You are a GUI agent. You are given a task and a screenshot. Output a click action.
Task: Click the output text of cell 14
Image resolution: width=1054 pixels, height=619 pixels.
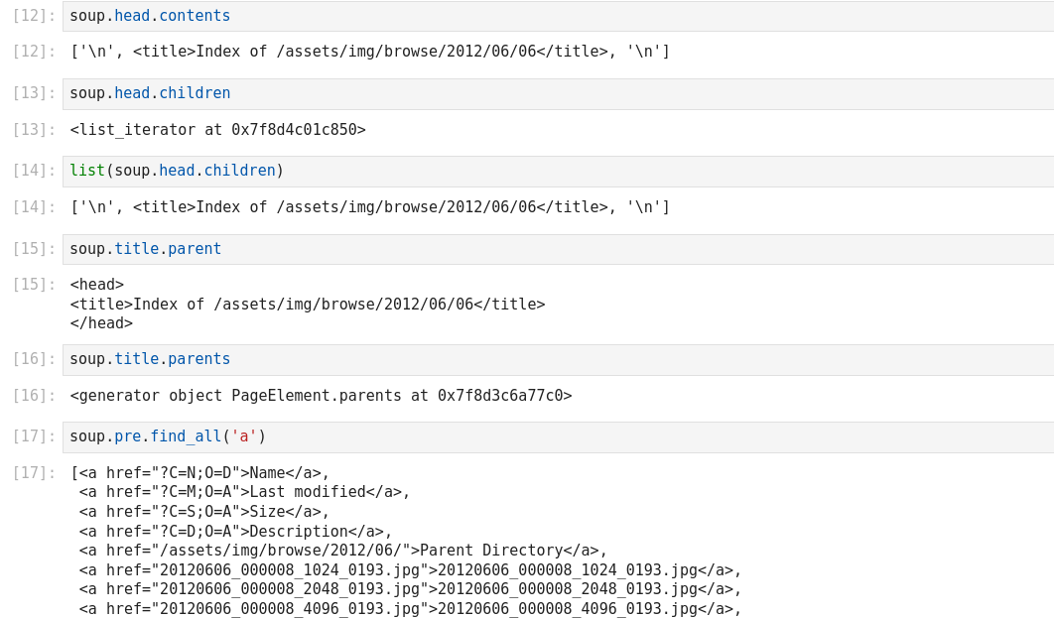pos(369,207)
